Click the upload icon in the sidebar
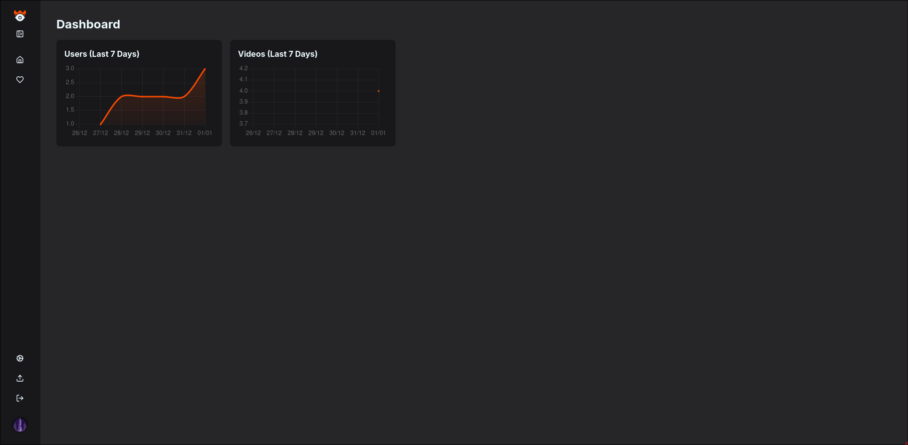 pyautogui.click(x=20, y=378)
